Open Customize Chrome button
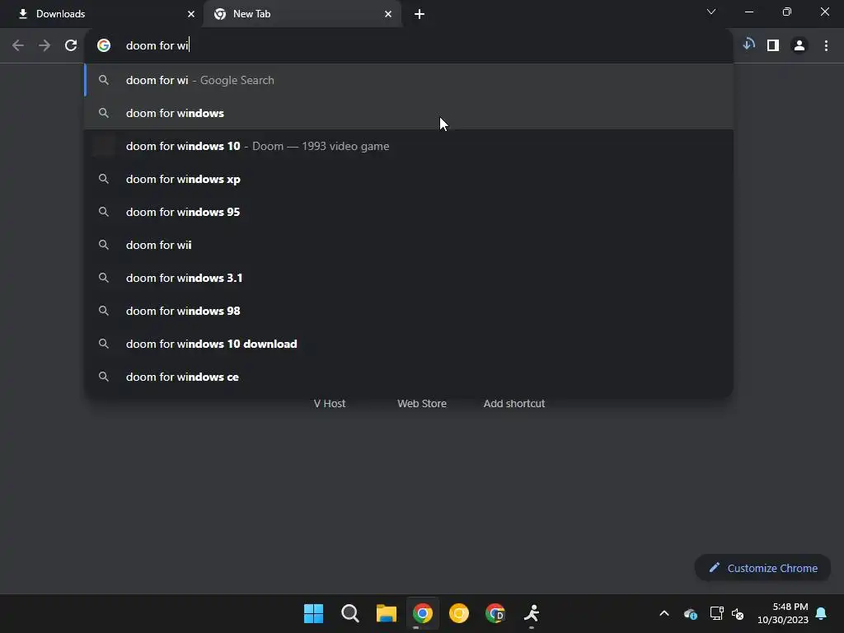This screenshot has width=844, height=633. (762, 568)
